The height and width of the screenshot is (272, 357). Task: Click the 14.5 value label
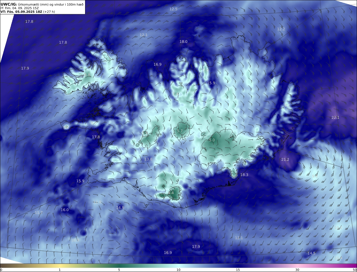coord(312,253)
